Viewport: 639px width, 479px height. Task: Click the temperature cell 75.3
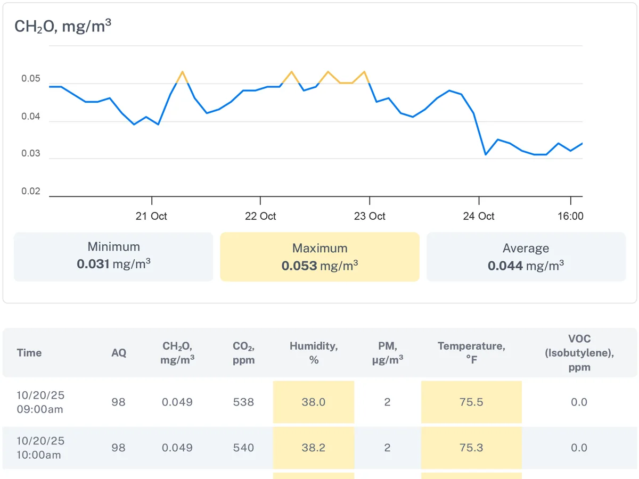click(x=471, y=448)
